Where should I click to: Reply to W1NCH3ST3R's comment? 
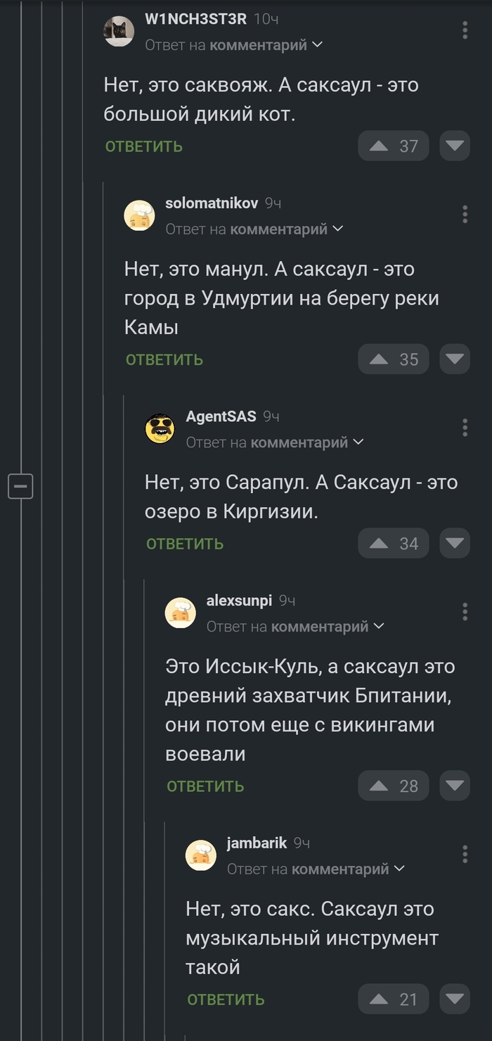[x=144, y=146]
